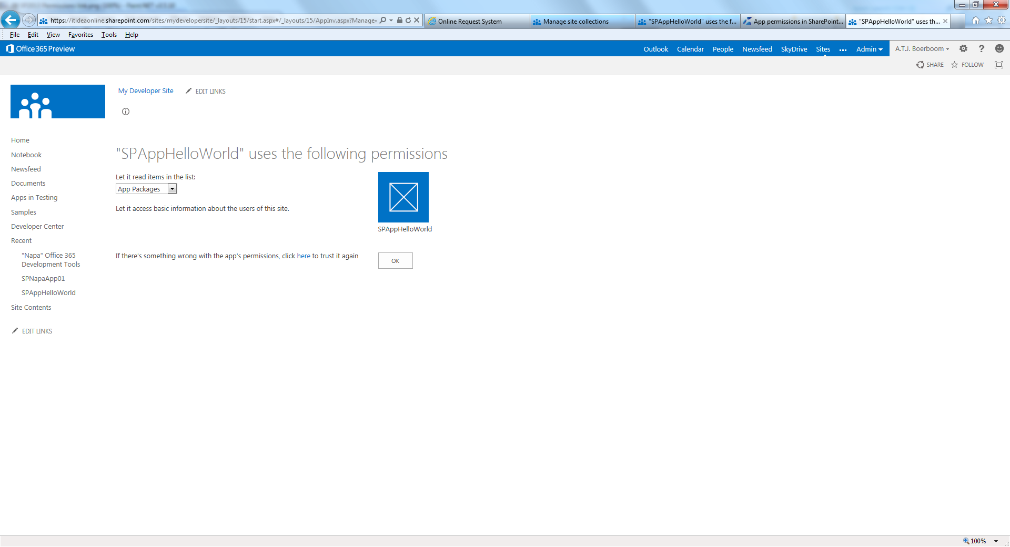Open People in the suite bar
Viewport: 1010px width, 547px height.
(723, 49)
